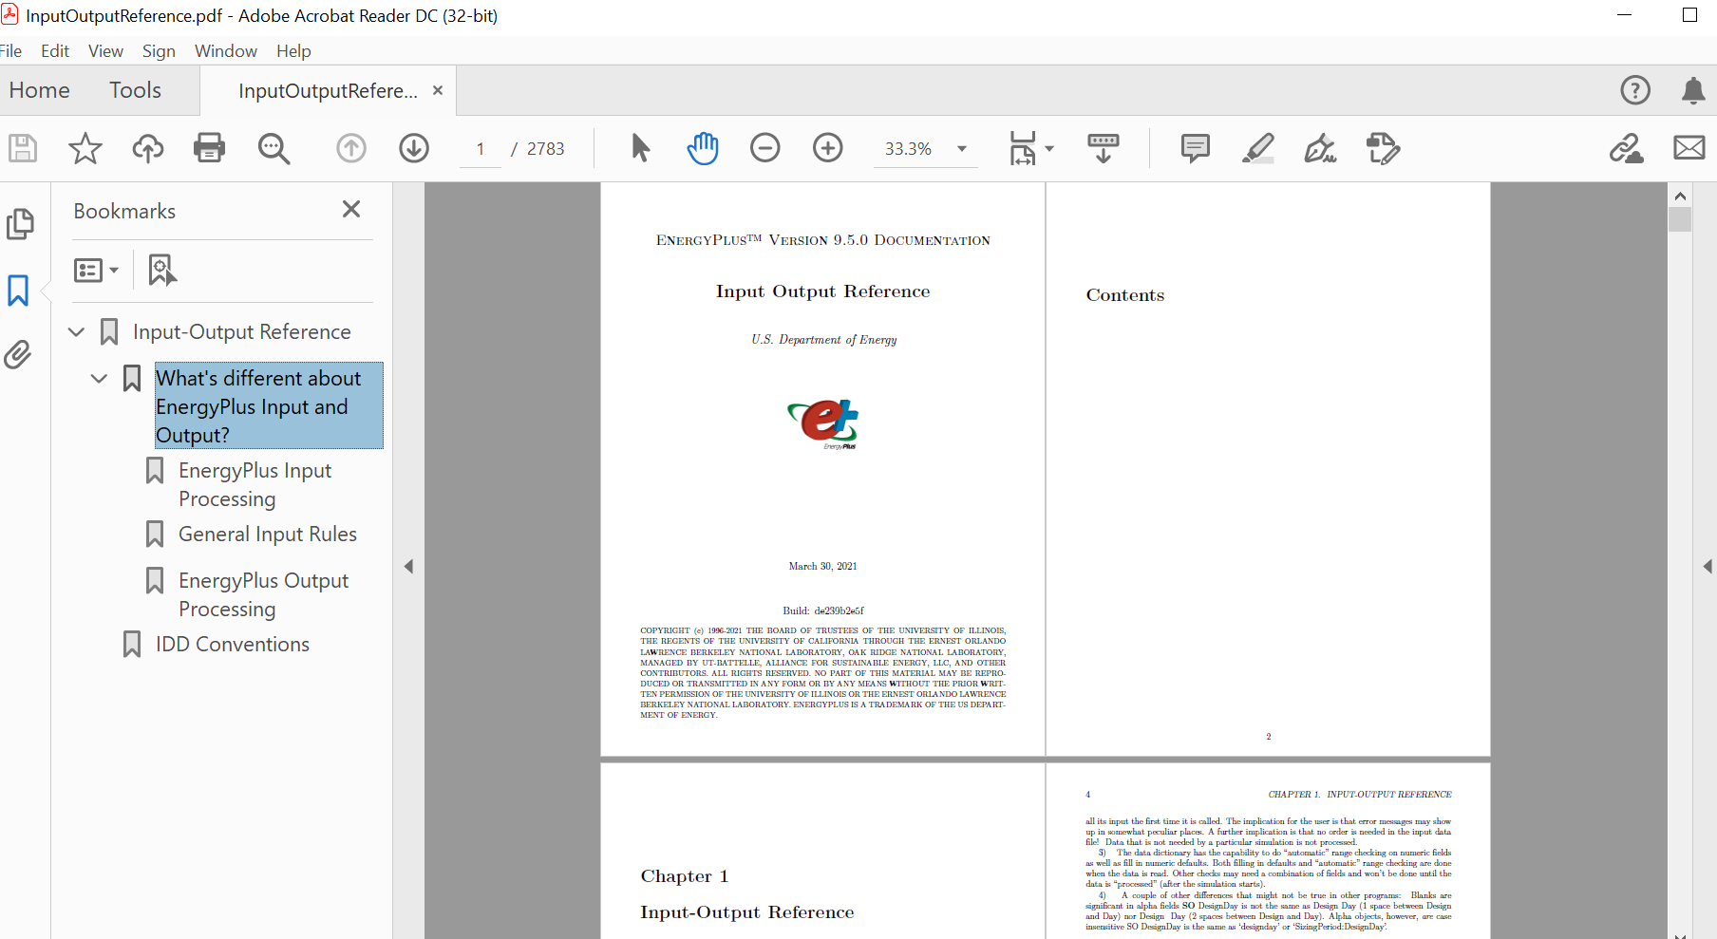The width and height of the screenshot is (1717, 939).
Task: Add document to favorites with the star icon
Action: (x=85, y=148)
